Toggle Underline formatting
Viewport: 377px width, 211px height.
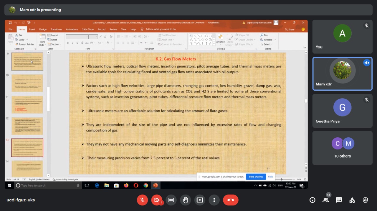tap(77, 43)
